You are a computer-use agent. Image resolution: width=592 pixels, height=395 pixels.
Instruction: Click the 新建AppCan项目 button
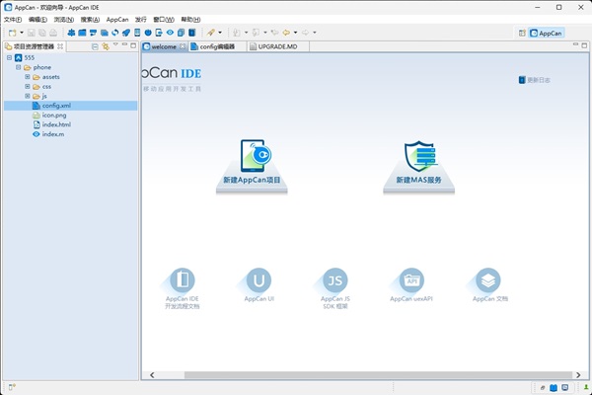pyautogui.click(x=252, y=166)
